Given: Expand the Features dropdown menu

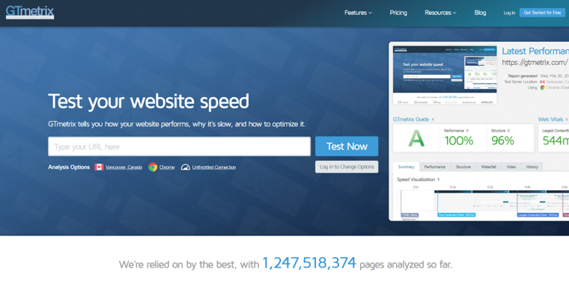Looking at the screenshot, I should click(x=358, y=13).
